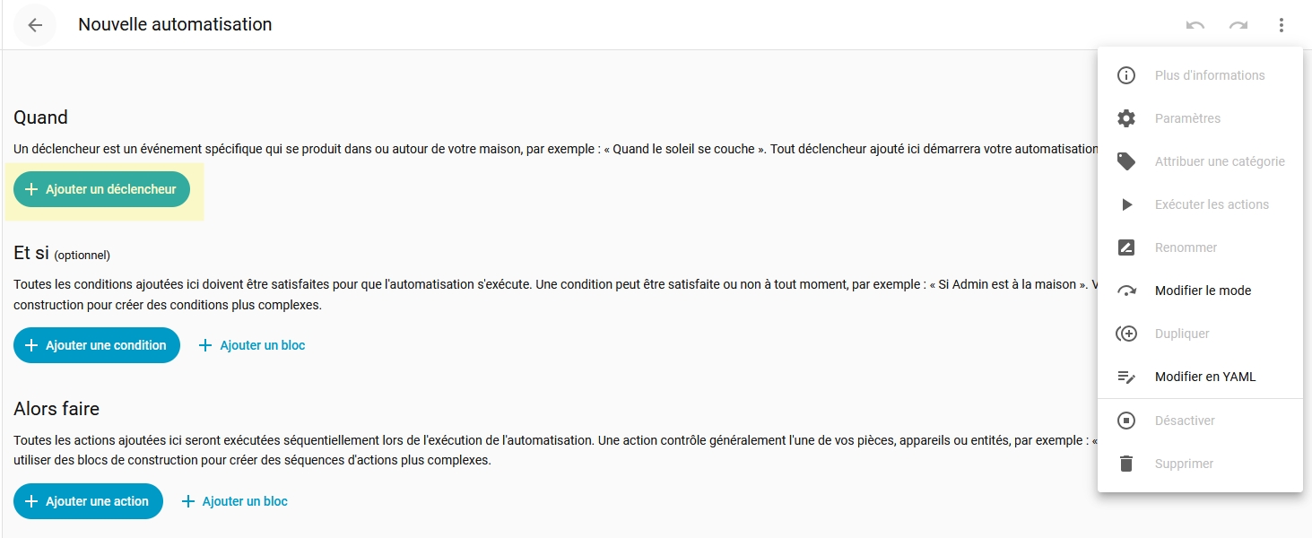Open the three-dot overflow menu
The height and width of the screenshot is (538, 1312).
pyautogui.click(x=1282, y=25)
